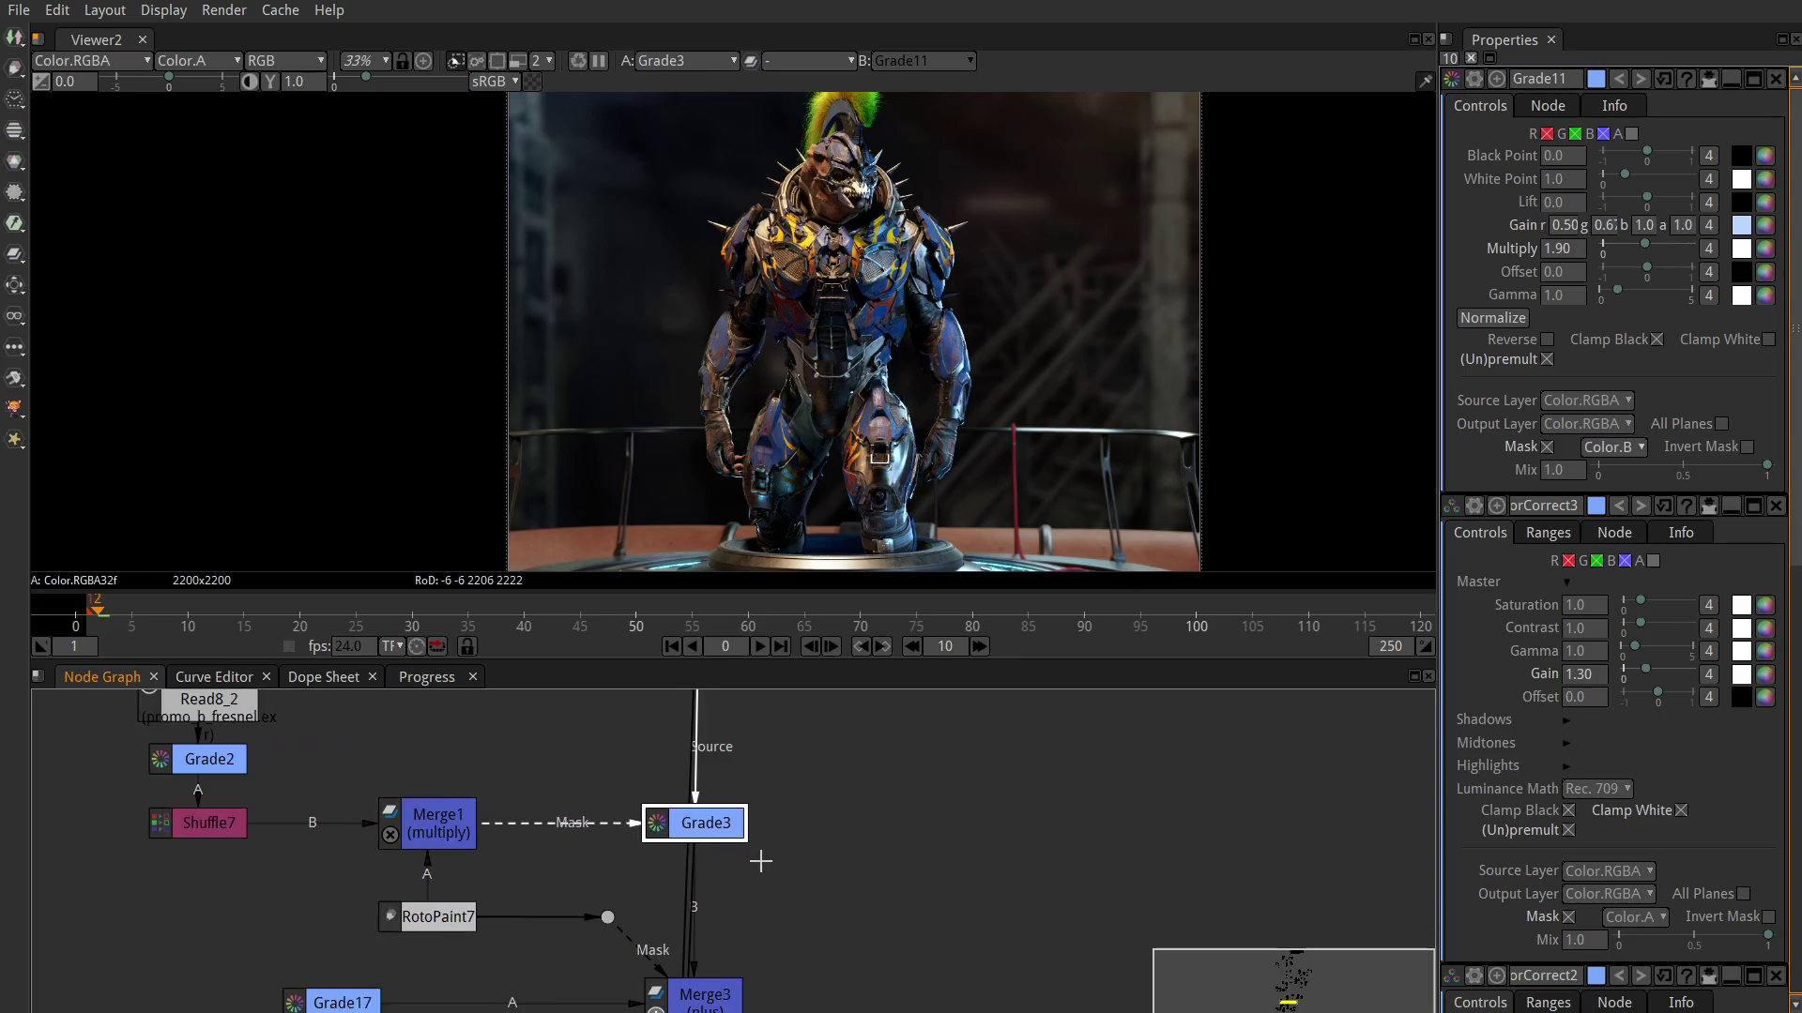Enable Invert Mask in Grade11
Screen dimensions: 1802x1013
pyautogui.click(x=1748, y=447)
